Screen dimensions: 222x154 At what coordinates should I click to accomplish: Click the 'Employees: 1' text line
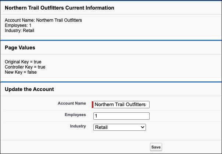click(x=18, y=25)
